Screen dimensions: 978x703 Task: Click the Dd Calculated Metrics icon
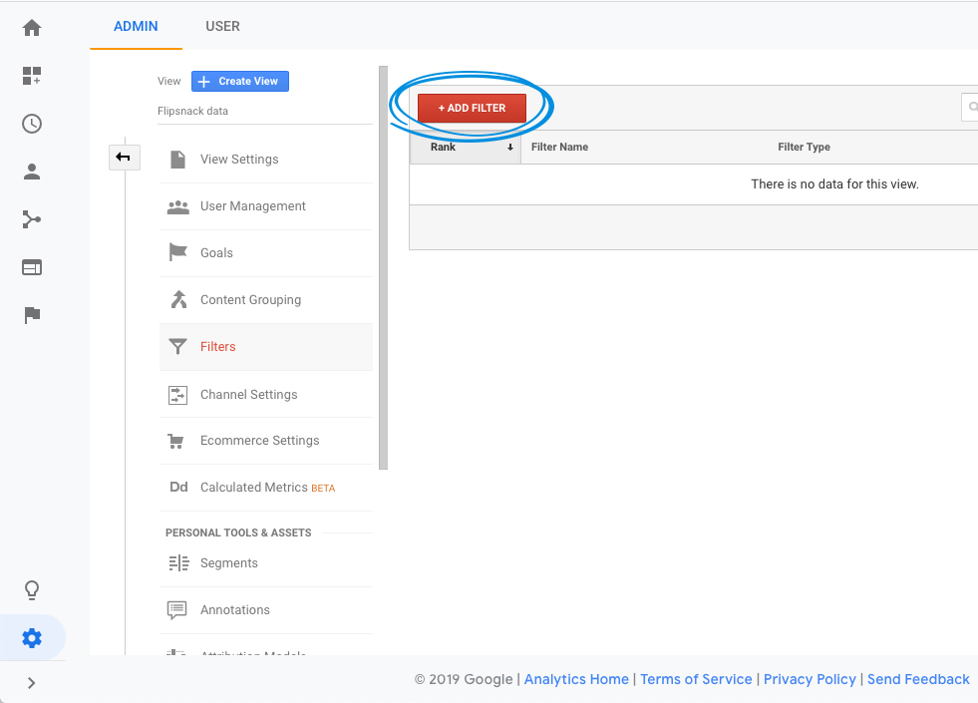point(178,488)
